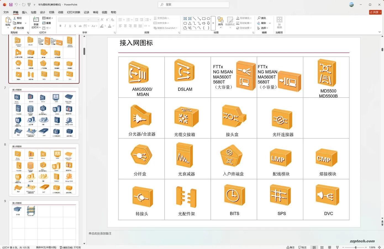Click Quick Styles (快速样式) button

point(230,22)
